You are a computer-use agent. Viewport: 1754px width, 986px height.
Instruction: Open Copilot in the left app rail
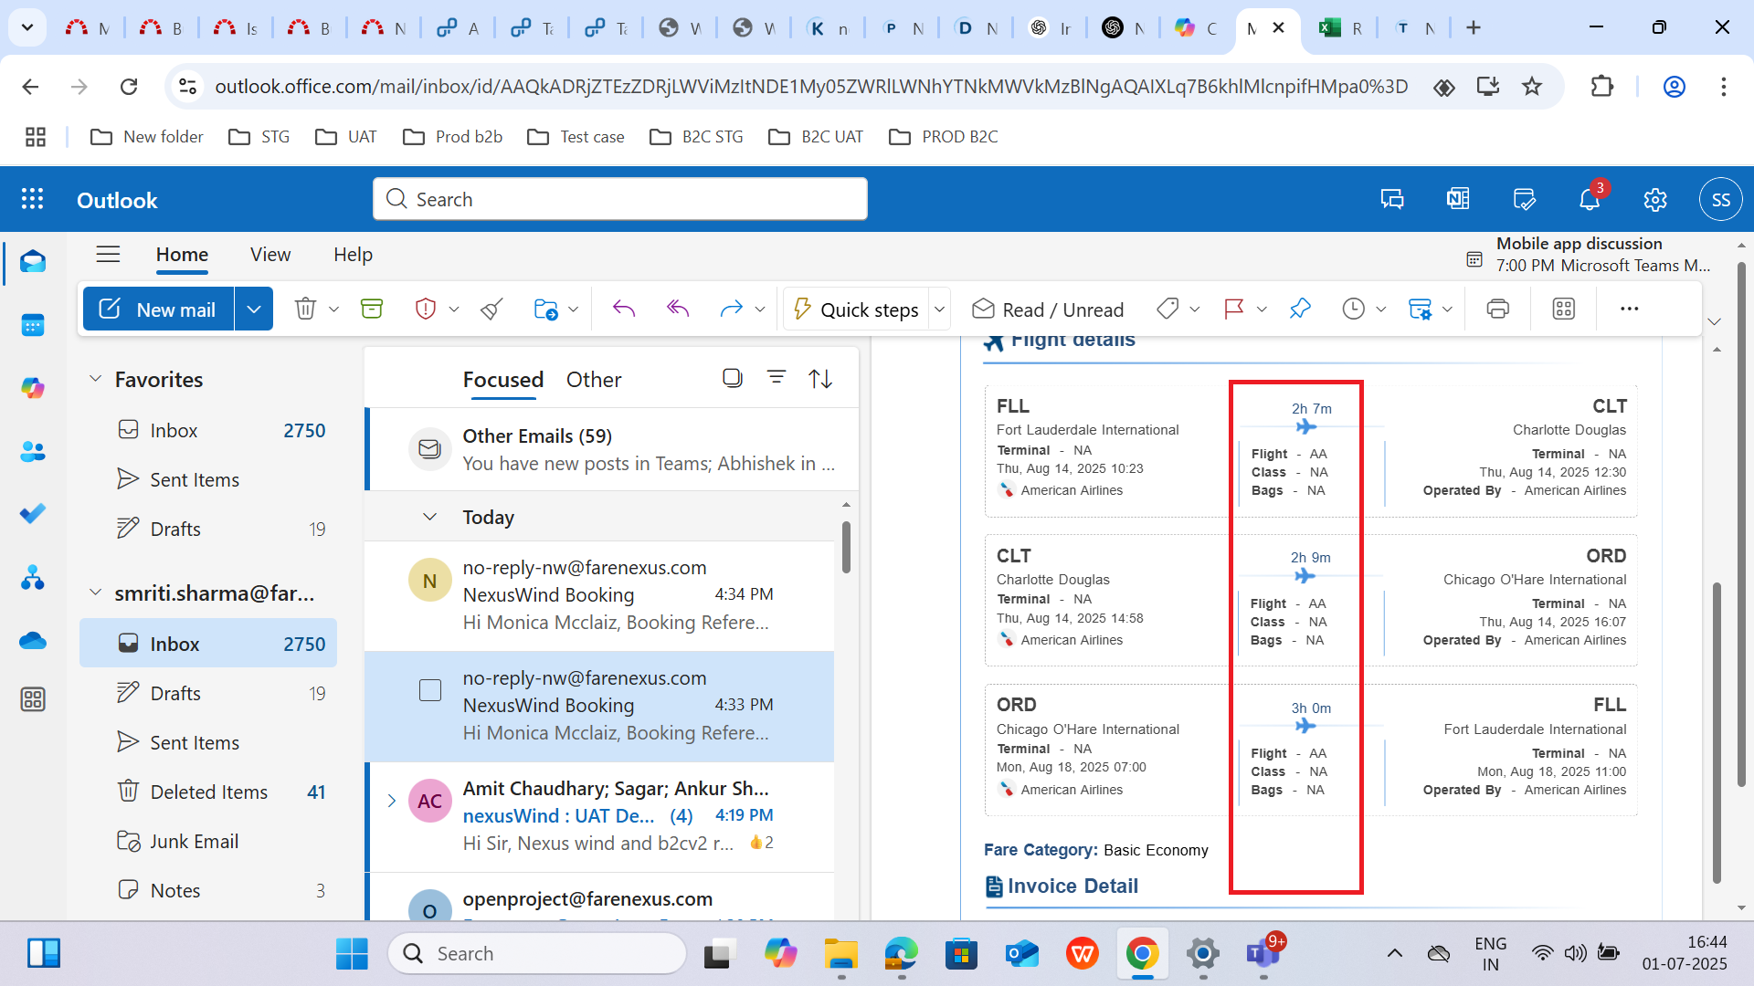point(33,388)
